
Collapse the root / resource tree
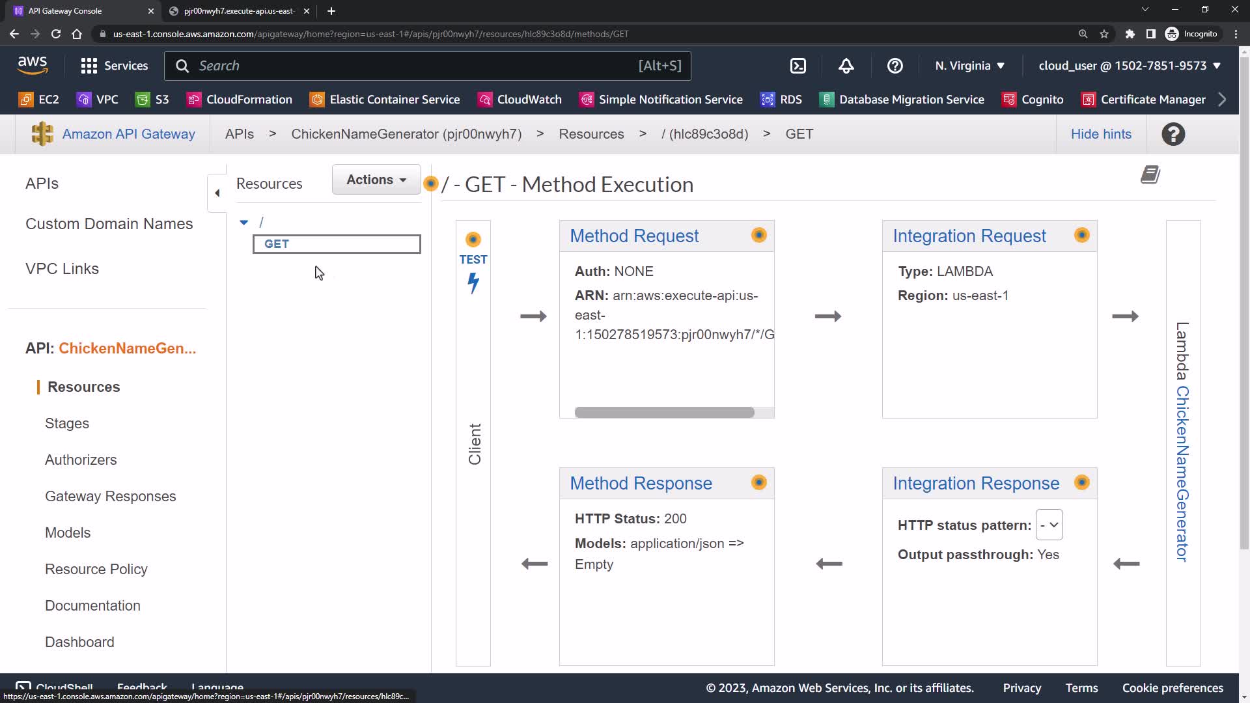[x=244, y=223]
